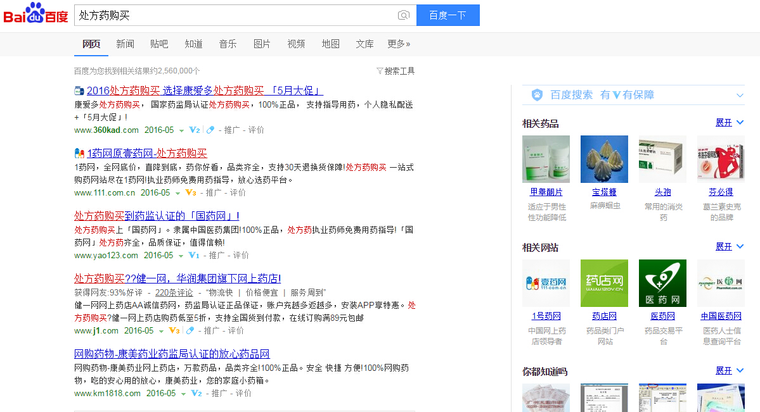760x412 pixels.
Task: Collapse the 百度搜索有保障 banner chevron
Action: 739,94
